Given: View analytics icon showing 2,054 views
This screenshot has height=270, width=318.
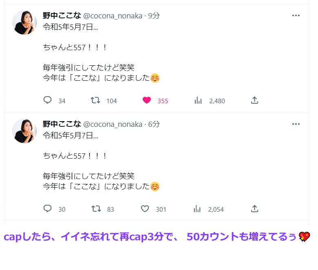Looking at the screenshot, I should click(x=197, y=209).
